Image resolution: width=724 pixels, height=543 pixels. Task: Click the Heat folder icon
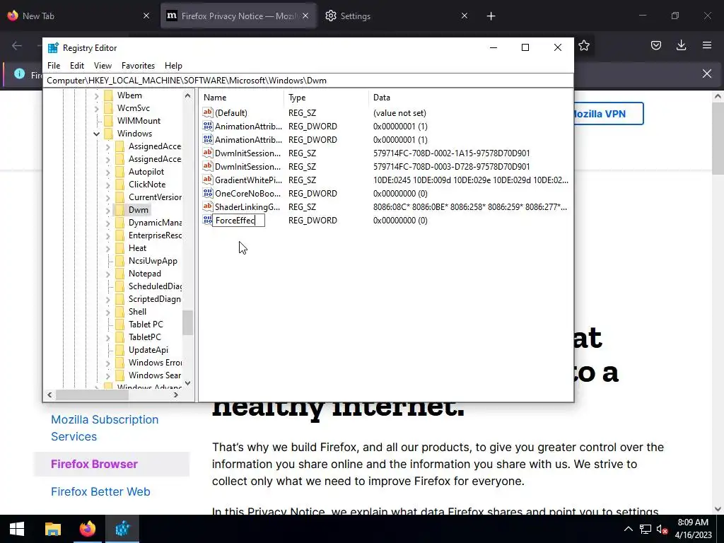coord(119,248)
